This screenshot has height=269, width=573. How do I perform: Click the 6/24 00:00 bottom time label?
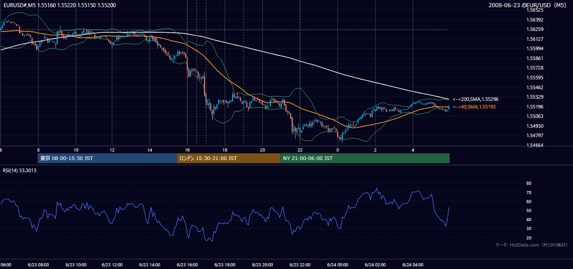click(338, 265)
